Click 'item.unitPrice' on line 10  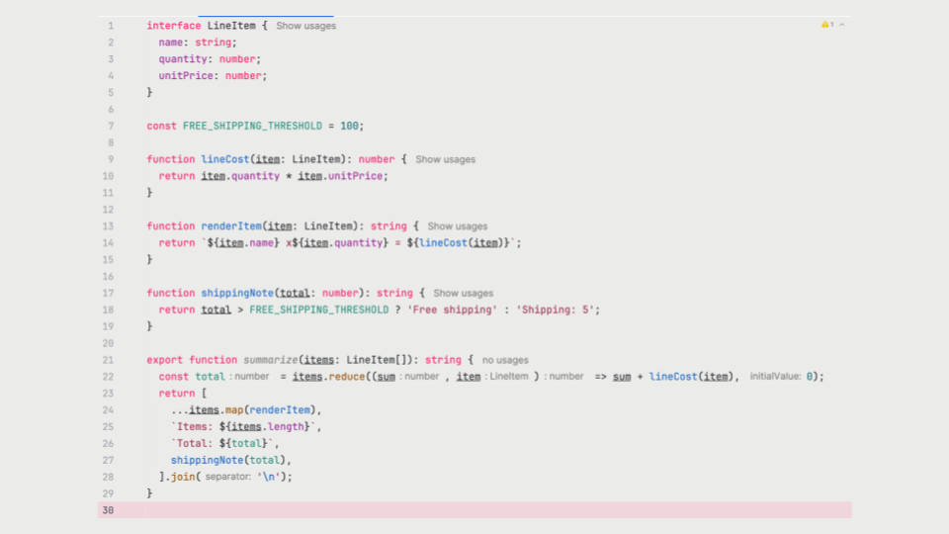339,176
